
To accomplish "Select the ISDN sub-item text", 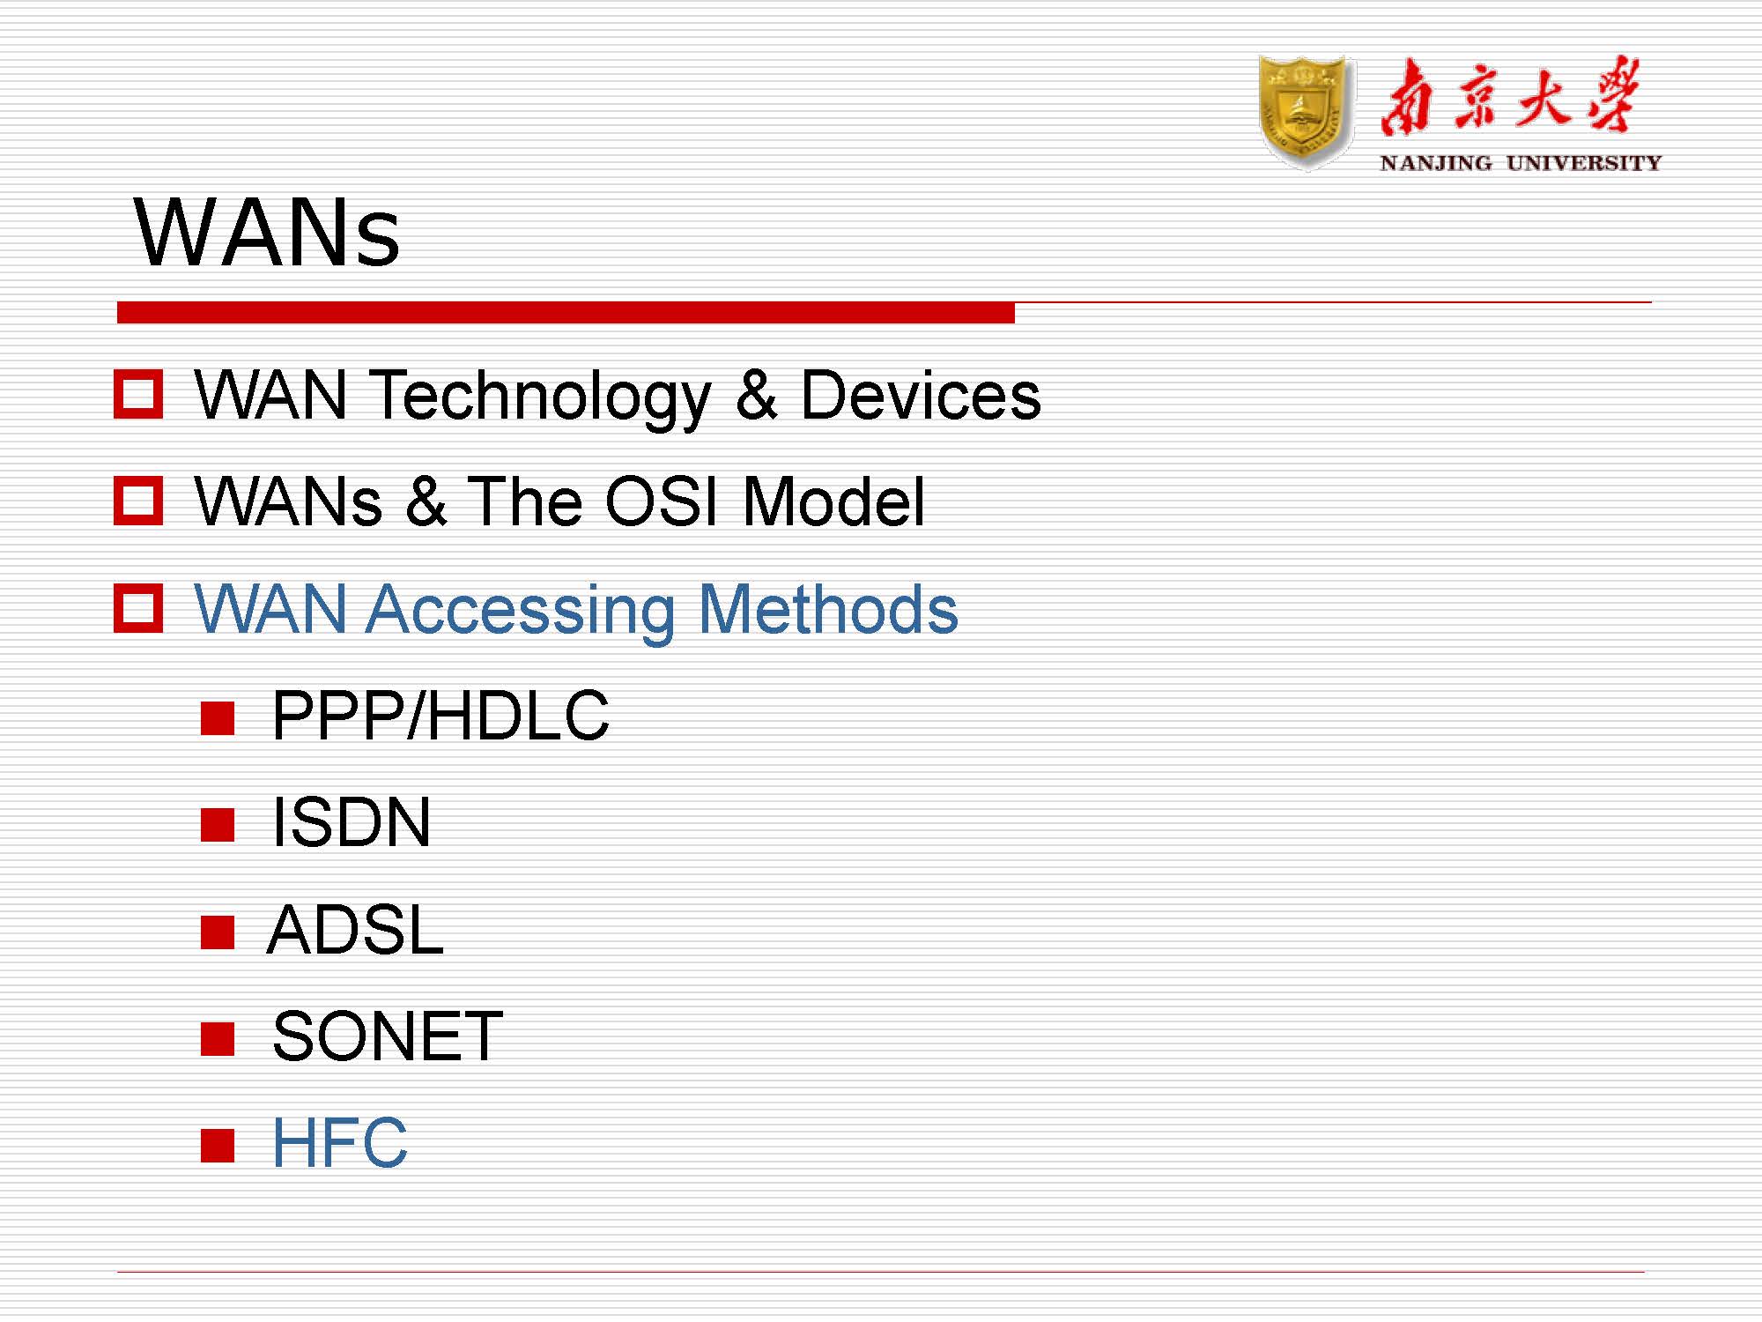I will click(351, 823).
